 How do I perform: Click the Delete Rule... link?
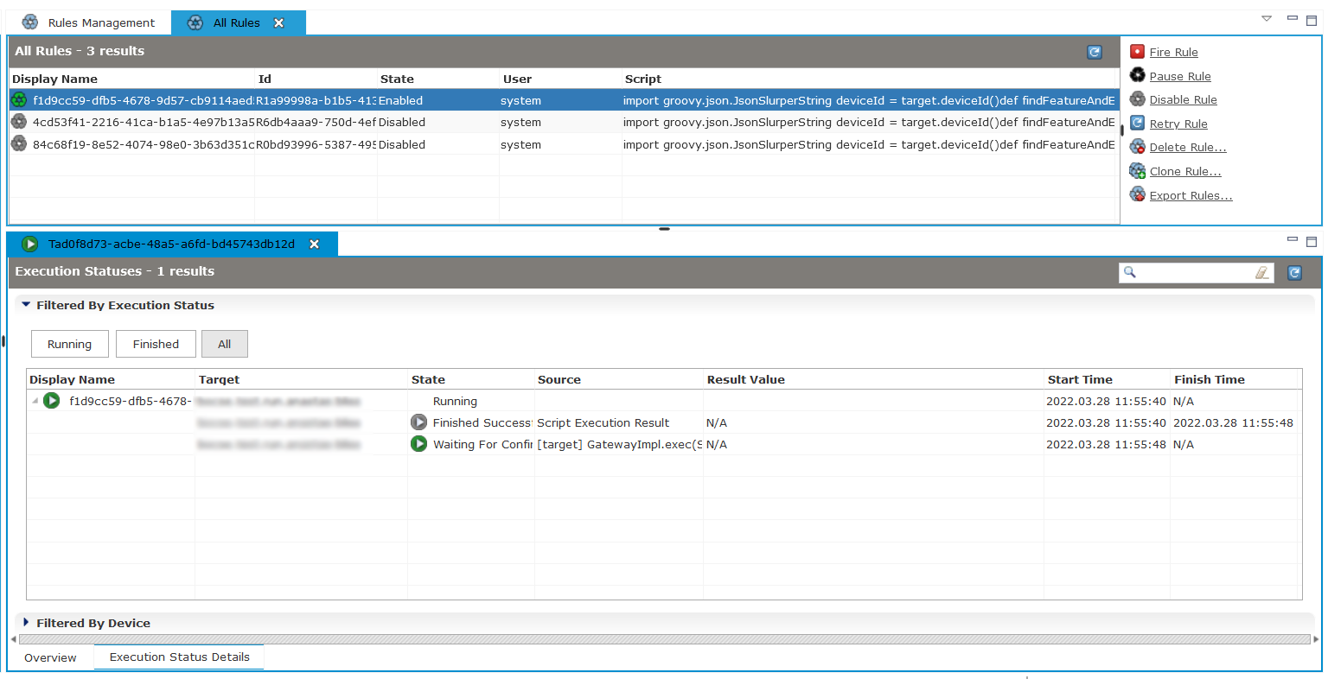1188,148
